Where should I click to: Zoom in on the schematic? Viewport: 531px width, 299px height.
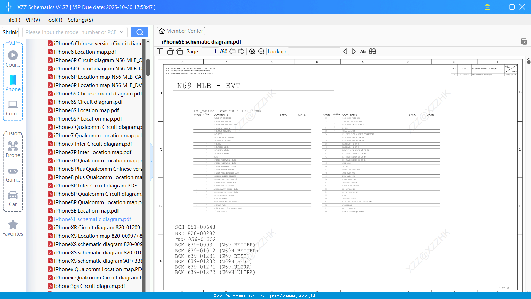pos(252,52)
